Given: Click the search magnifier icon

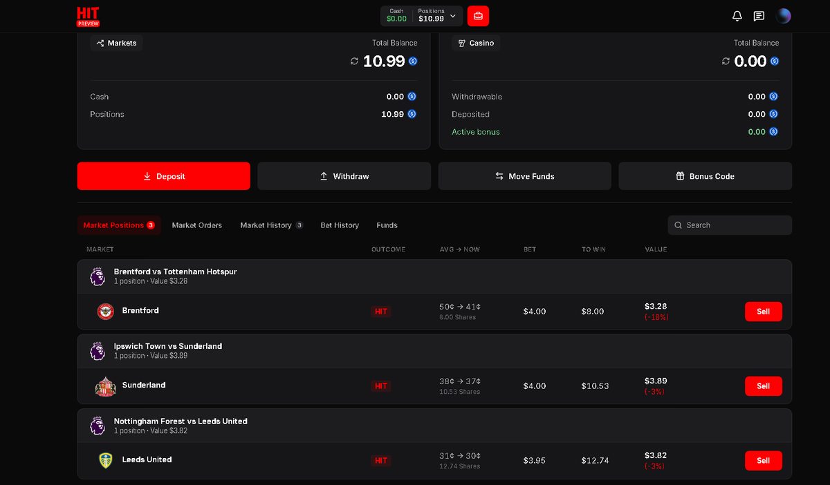Looking at the screenshot, I should coord(678,225).
